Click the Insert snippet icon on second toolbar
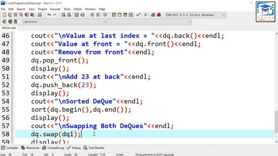 (4, 22)
